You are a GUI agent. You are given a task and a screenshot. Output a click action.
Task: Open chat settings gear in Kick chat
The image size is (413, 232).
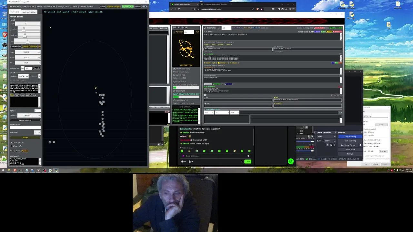(x=242, y=161)
